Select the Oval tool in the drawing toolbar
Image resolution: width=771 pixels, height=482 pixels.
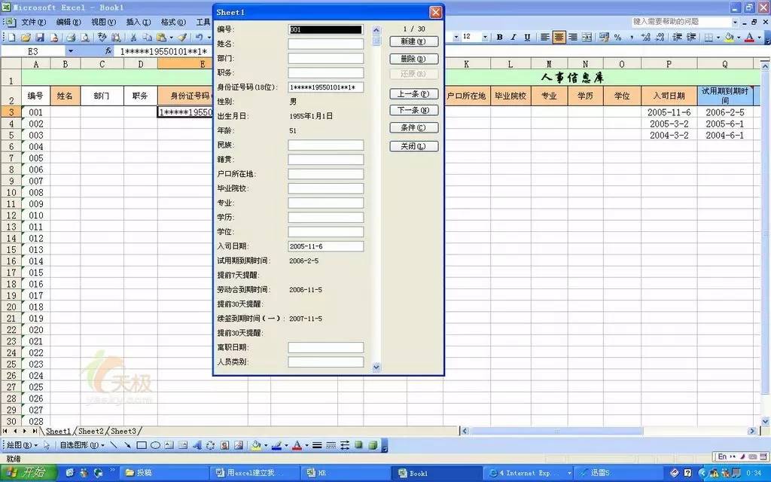click(x=155, y=444)
